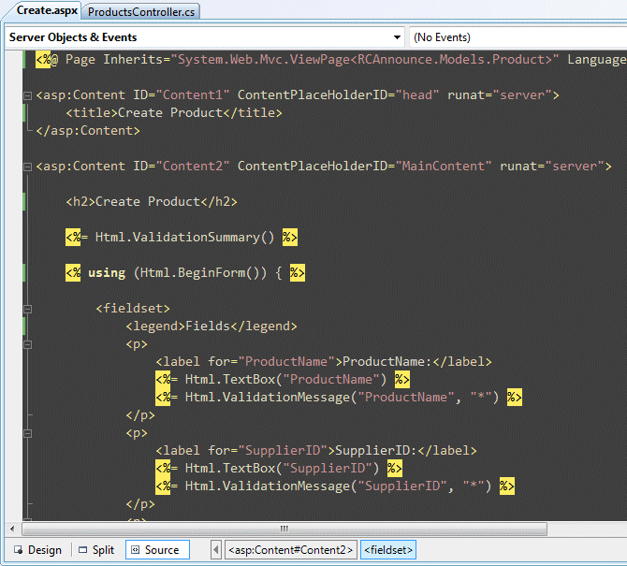Click the Html.TextBox("ProductName") line
This screenshot has height=566, width=627.
point(283,380)
